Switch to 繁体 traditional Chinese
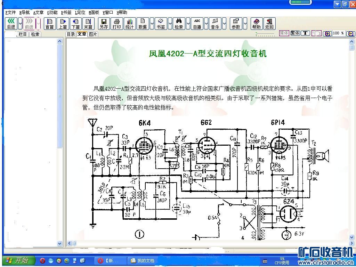Viewport: 356px width, 267px height. click(x=295, y=33)
